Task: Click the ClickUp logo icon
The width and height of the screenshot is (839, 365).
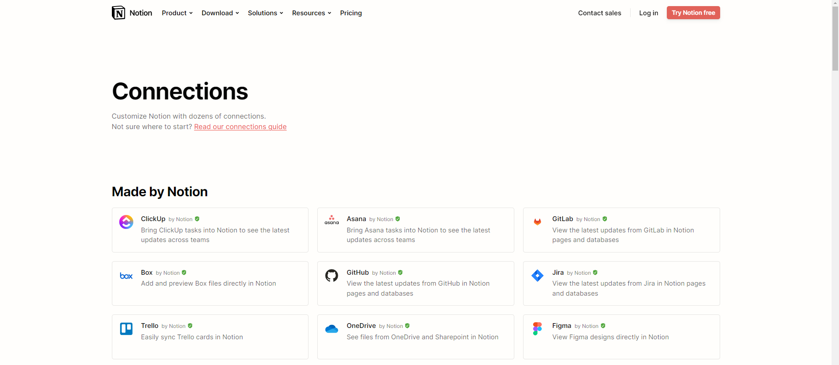Action: [x=126, y=222]
